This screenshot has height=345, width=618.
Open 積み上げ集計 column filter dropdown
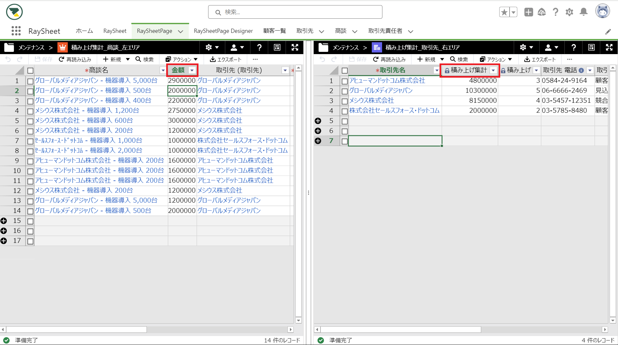tap(493, 70)
